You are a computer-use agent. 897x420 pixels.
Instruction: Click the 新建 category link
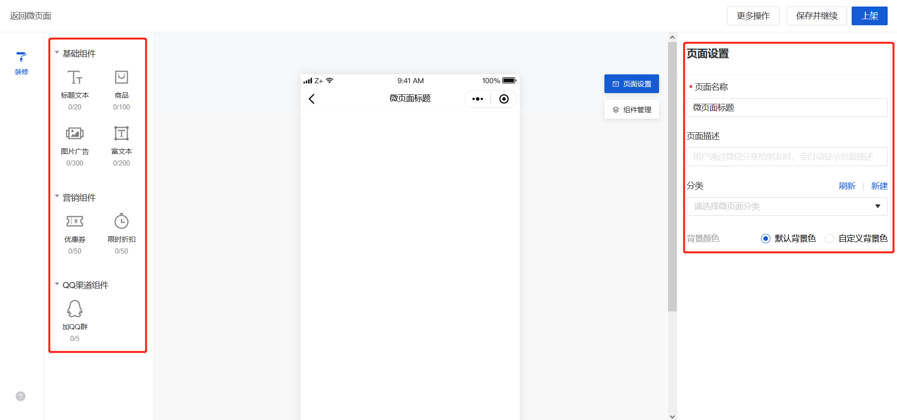click(x=879, y=186)
